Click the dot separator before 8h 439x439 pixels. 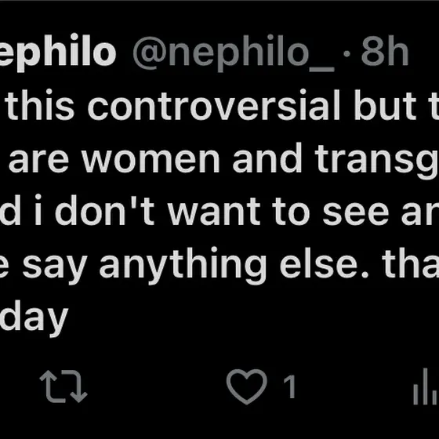(346, 53)
